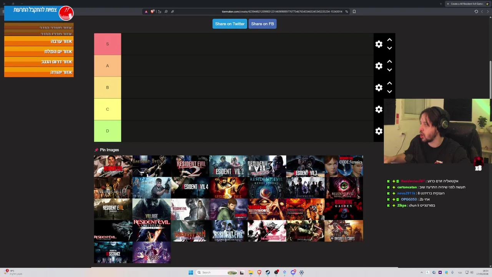Open settings gear for D tier row
This screenshot has height=277, width=492.
point(379,131)
